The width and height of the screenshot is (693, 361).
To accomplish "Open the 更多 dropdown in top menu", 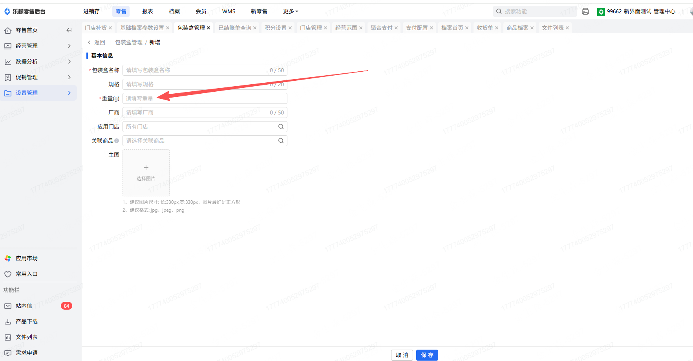I will 291,11.
